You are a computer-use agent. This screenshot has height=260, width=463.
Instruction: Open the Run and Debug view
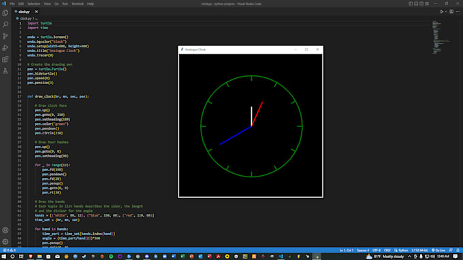pyautogui.click(x=5, y=48)
